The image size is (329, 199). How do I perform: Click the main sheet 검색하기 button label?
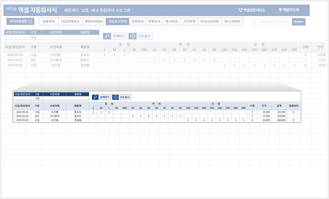[119, 36]
